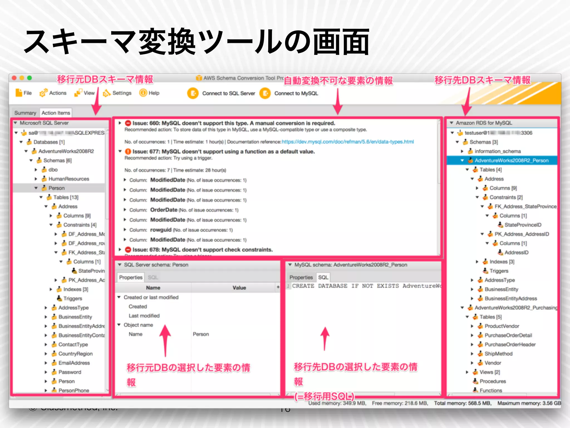This screenshot has width=570, height=428.
Task: Collapse Issue 677 details
Action: click(x=120, y=151)
